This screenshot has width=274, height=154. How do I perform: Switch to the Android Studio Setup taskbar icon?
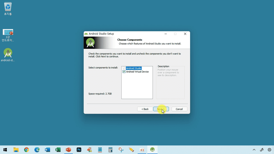point(152,150)
